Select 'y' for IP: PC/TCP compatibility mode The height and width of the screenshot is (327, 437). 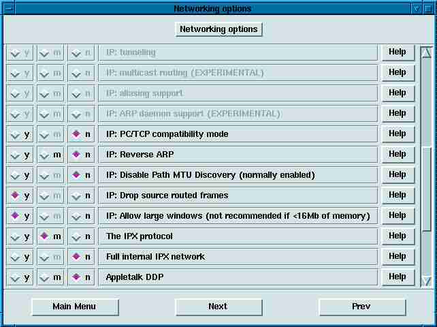pyautogui.click(x=20, y=134)
